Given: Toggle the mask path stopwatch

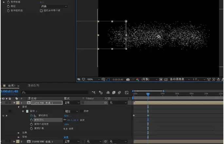Looking at the screenshot, I should 31,116.
